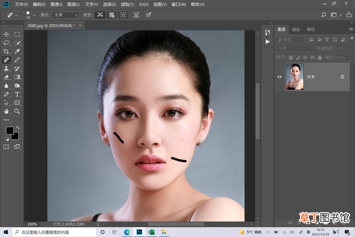Select the Crop tool
Viewport: 355px width, 237px height.
6,52
